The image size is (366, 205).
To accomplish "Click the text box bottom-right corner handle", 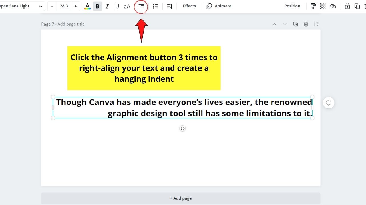I will 312,118.
